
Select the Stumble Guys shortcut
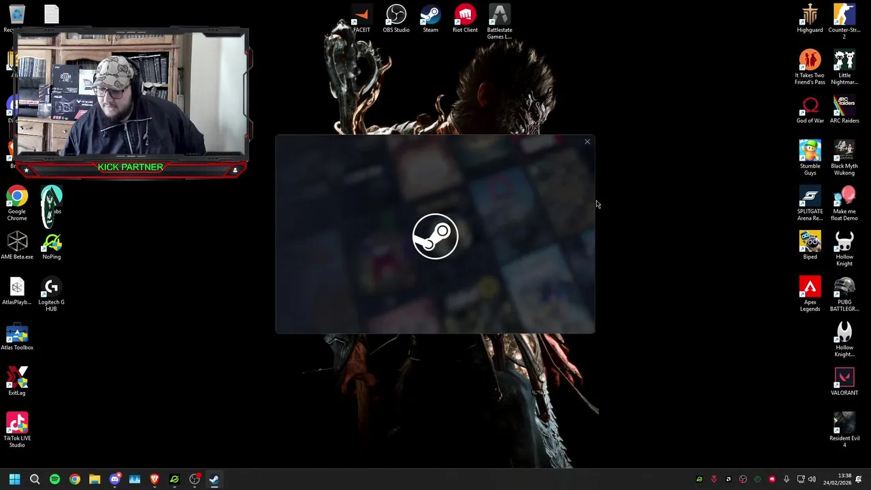pyautogui.click(x=810, y=158)
